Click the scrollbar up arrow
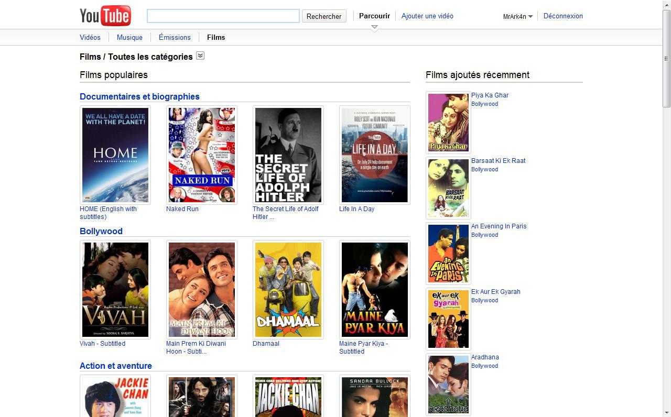671x417 pixels. [x=667, y=4]
